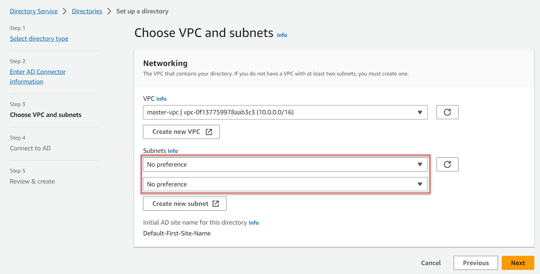Screen dimensions: 540x274
Task: Click Create new subnet button
Action: (185, 204)
